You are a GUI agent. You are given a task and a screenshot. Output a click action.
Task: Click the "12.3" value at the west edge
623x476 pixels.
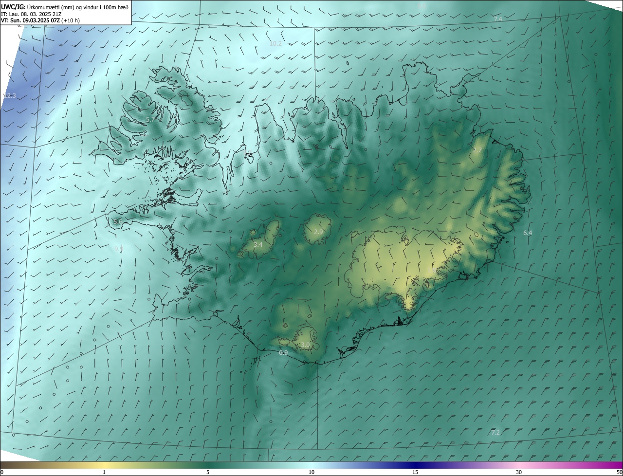tap(10, 96)
